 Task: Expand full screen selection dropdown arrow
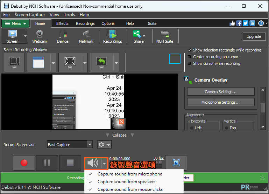[x=85, y=63]
